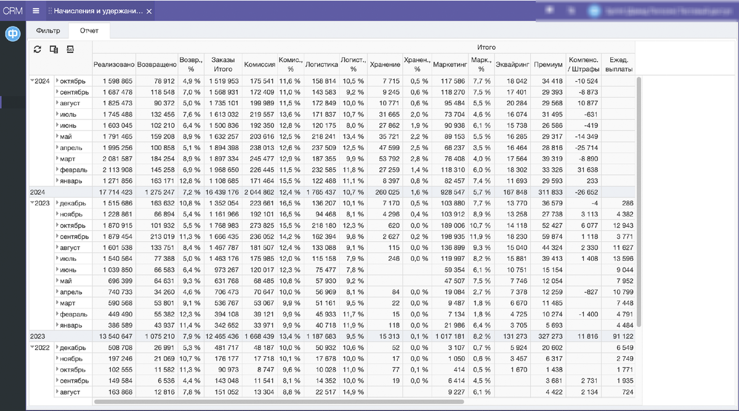
Task: Expand the сентябрь row under 2024
Action: [57, 92]
